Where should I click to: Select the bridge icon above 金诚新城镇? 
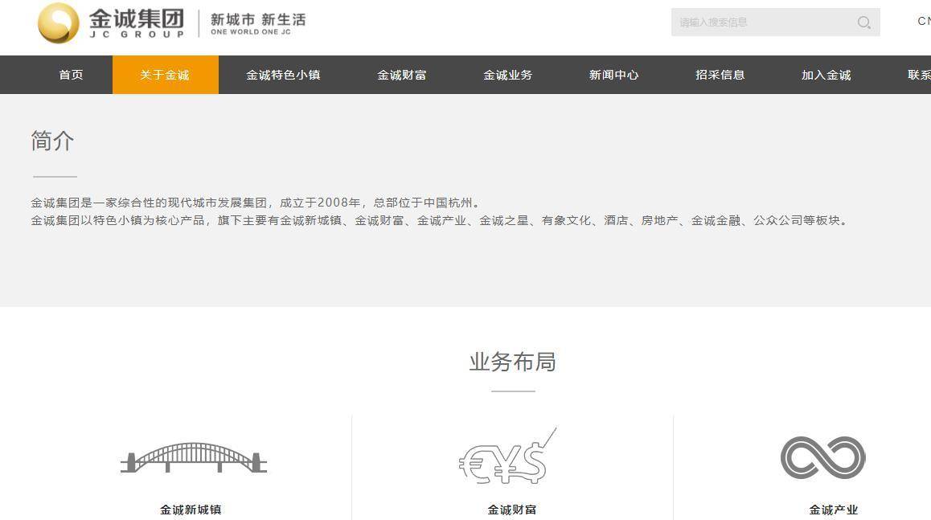(x=191, y=457)
